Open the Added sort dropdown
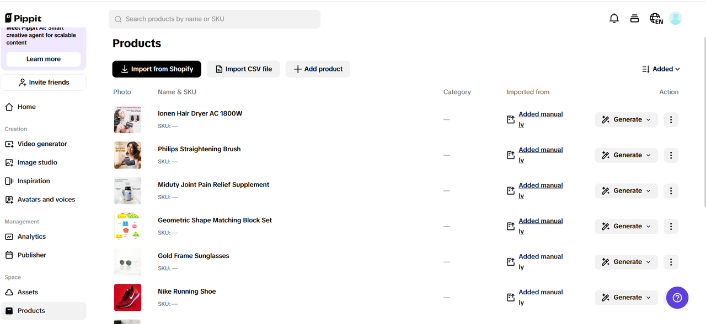Image resolution: width=706 pixels, height=324 pixels. click(660, 69)
